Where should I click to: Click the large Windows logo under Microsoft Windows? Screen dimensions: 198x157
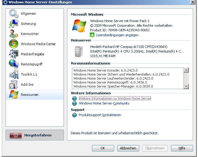tap(79, 26)
